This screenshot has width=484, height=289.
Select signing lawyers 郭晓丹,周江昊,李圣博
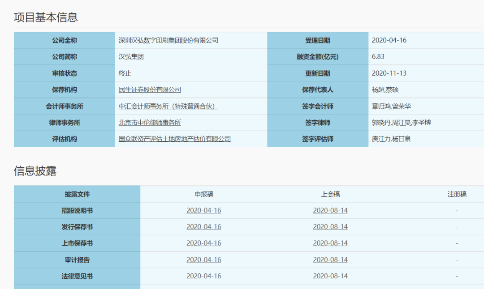pyautogui.click(x=401, y=123)
